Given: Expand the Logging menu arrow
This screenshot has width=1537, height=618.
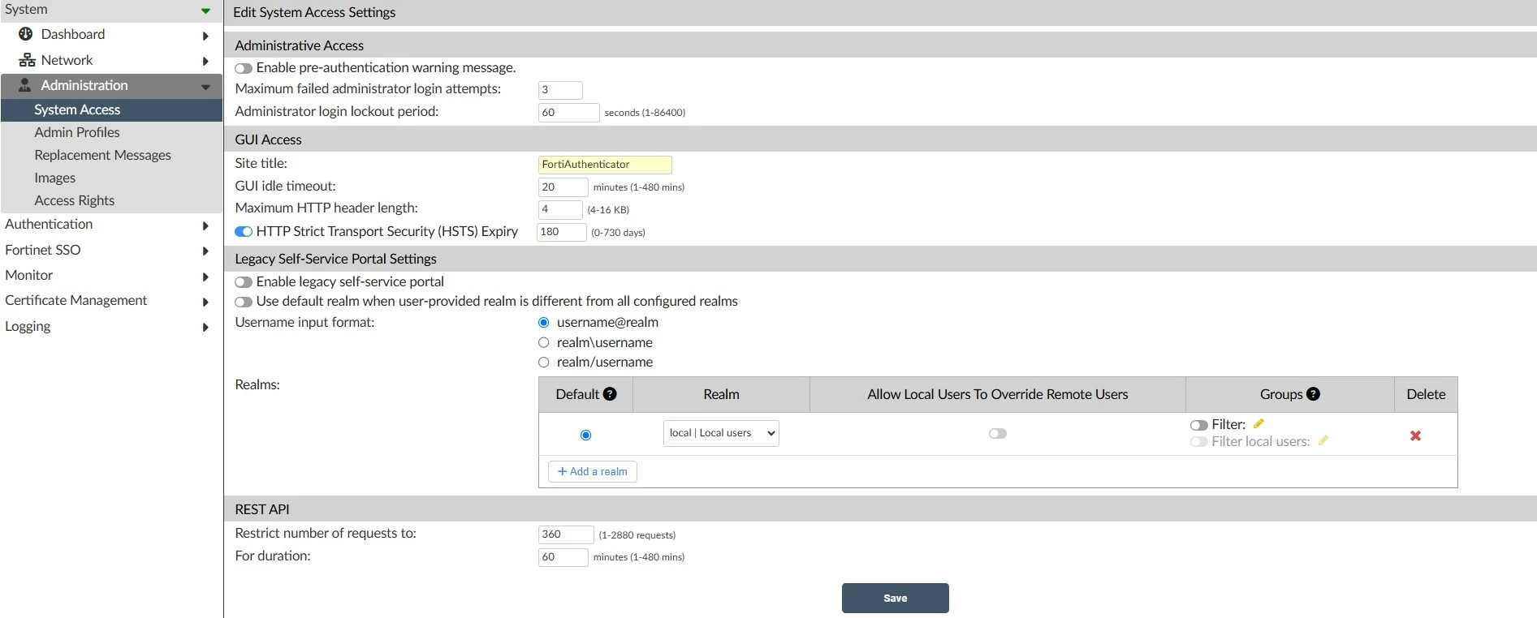Looking at the screenshot, I should 205,328.
